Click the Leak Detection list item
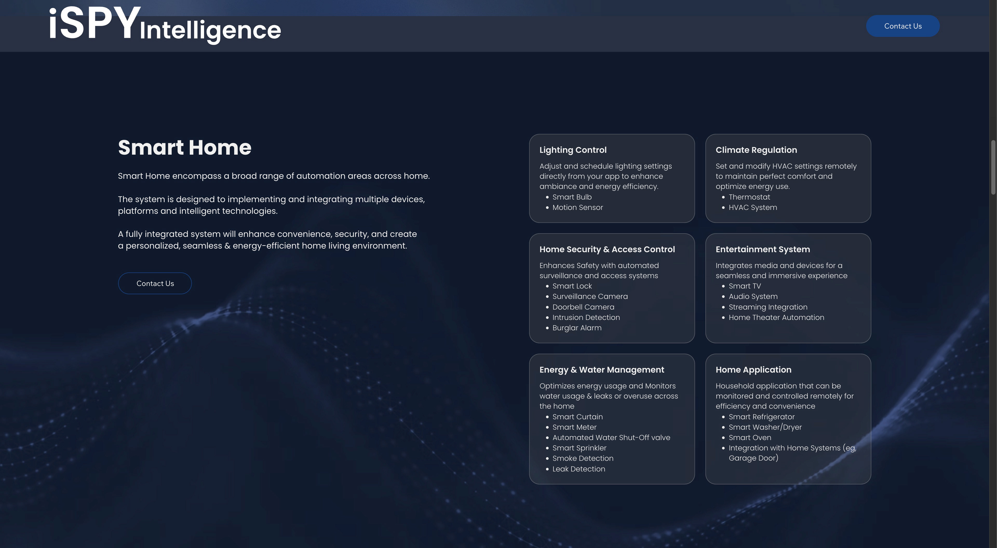Image resolution: width=997 pixels, height=548 pixels. (x=579, y=469)
